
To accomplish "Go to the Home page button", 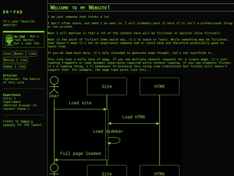I will click(x=7, y=53).
